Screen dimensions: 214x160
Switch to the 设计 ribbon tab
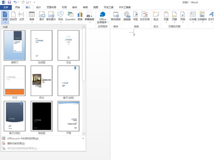tap(39, 7)
